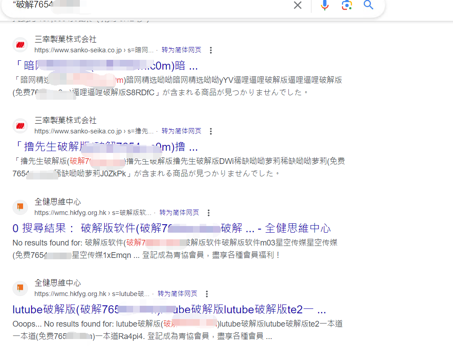Open the result title starting with 「暗
The width and height of the screenshot is (453, 347).
pyautogui.click(x=106, y=66)
